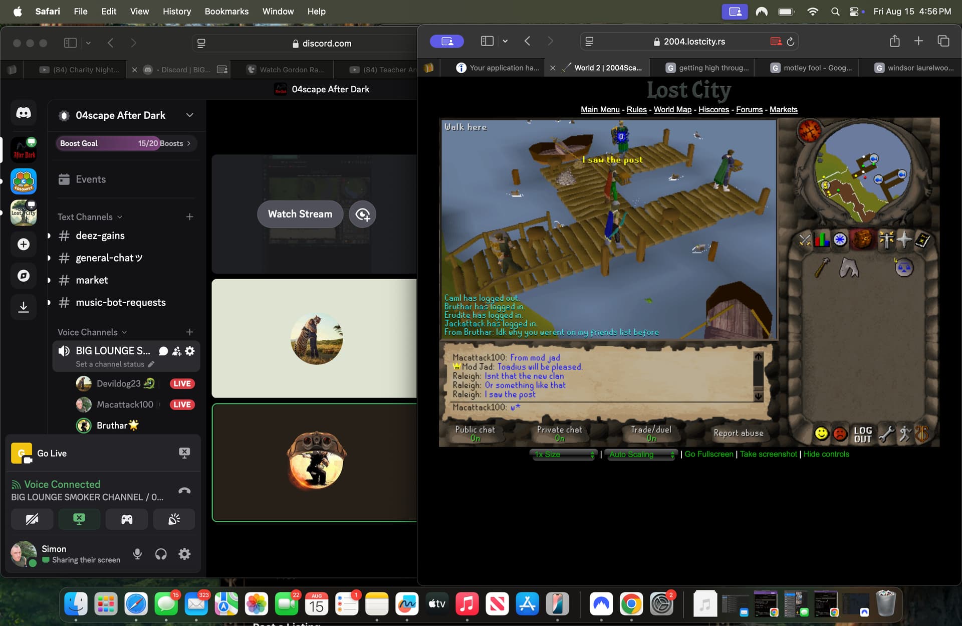
Task: Open the Prayer star tab
Action: 904,240
